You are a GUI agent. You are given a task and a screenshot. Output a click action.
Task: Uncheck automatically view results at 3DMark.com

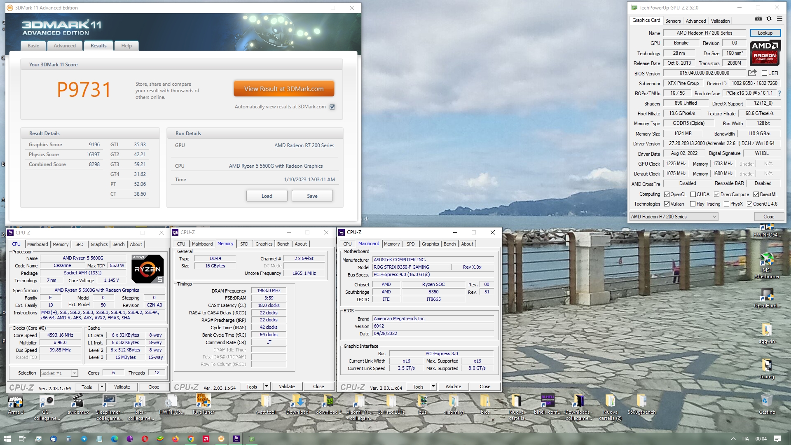pos(332,107)
